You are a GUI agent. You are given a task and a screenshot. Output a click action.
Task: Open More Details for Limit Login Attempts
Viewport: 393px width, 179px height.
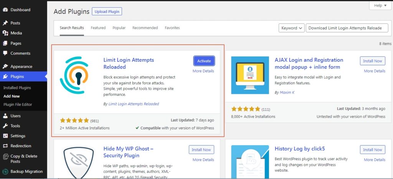(203, 71)
